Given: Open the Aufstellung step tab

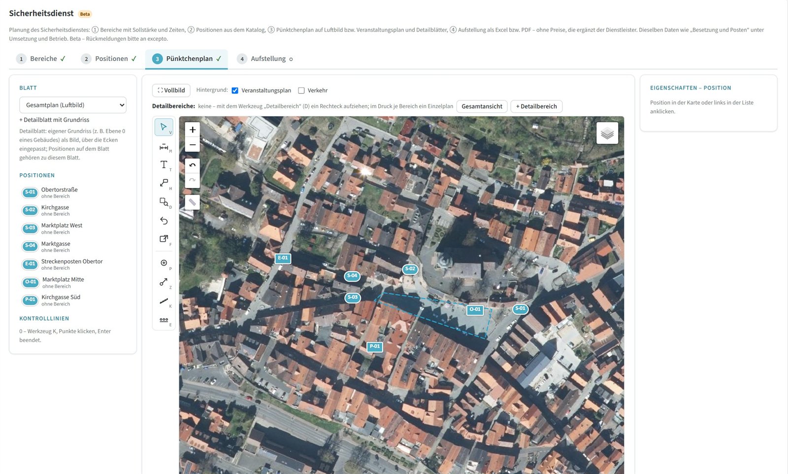Looking at the screenshot, I should (x=265, y=59).
